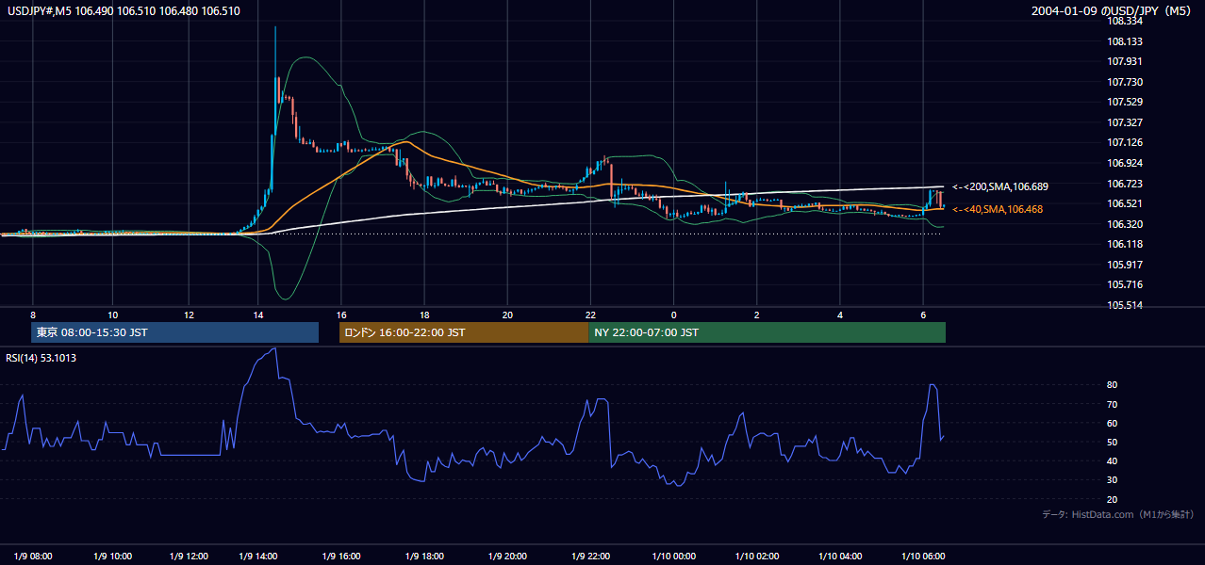Image resolution: width=1205 pixels, height=565 pixels.
Task: Click price axis value 107.931
Action: (1124, 62)
